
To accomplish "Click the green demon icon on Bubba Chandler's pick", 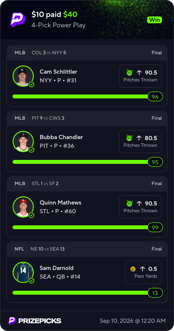I will click(130, 138).
